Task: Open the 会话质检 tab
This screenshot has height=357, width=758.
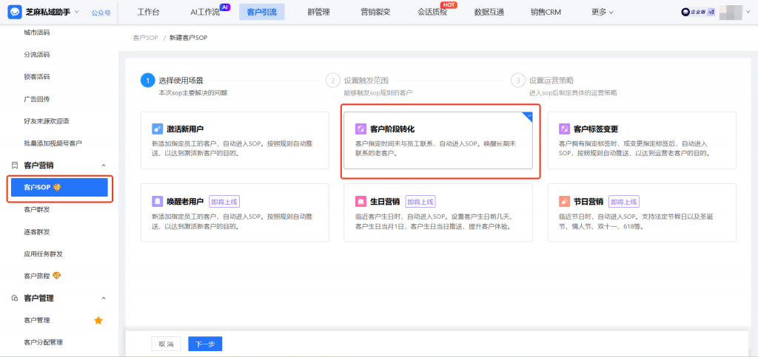Action: click(x=432, y=12)
